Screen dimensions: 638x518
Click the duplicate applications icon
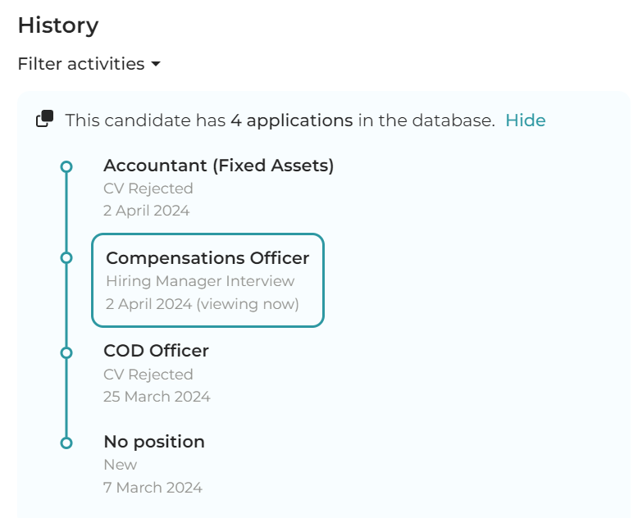click(45, 119)
